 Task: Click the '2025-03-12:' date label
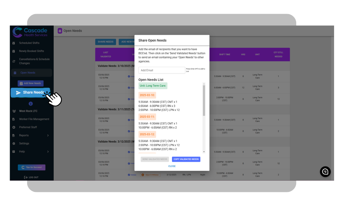coord(147,134)
